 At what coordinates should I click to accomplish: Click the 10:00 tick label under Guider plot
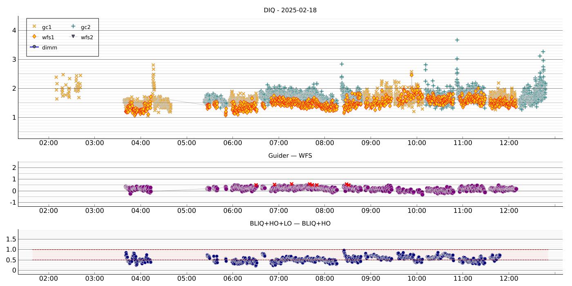click(417, 211)
